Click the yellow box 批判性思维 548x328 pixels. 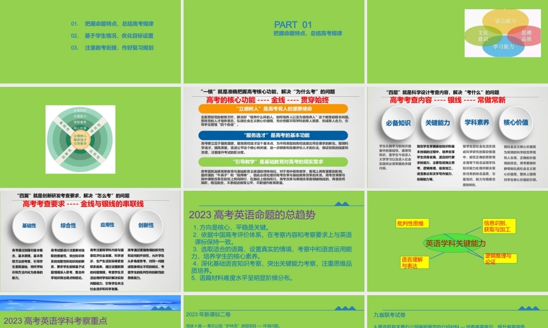(x=413, y=224)
